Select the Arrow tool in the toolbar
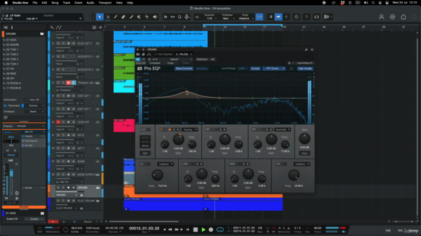This screenshot has height=236, width=421. pos(99,17)
